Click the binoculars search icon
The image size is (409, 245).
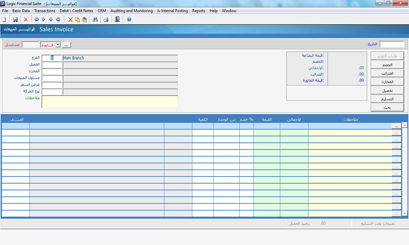95,20
